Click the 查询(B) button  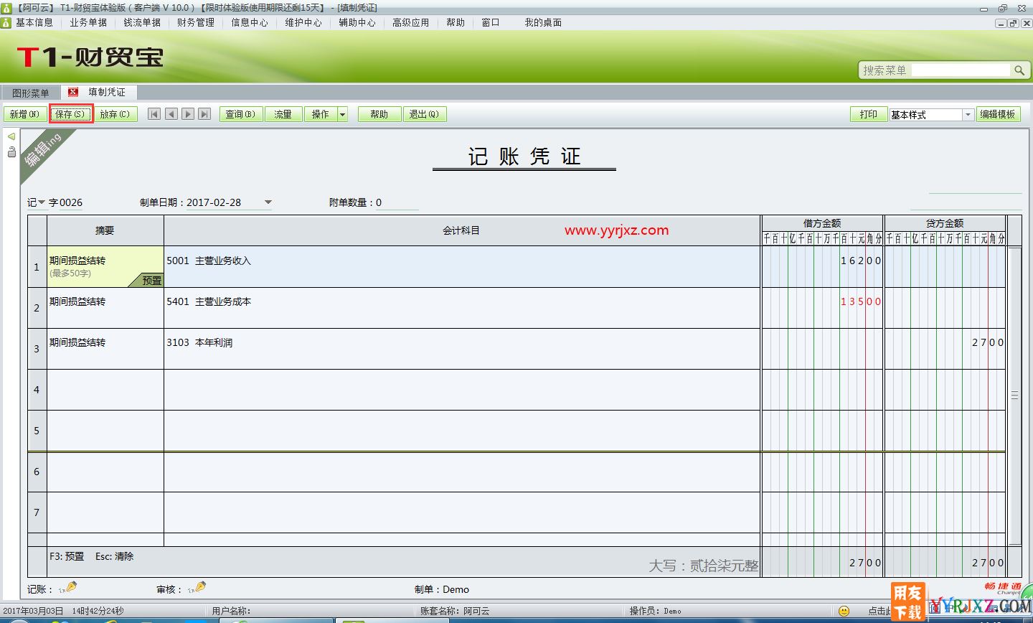tap(241, 114)
